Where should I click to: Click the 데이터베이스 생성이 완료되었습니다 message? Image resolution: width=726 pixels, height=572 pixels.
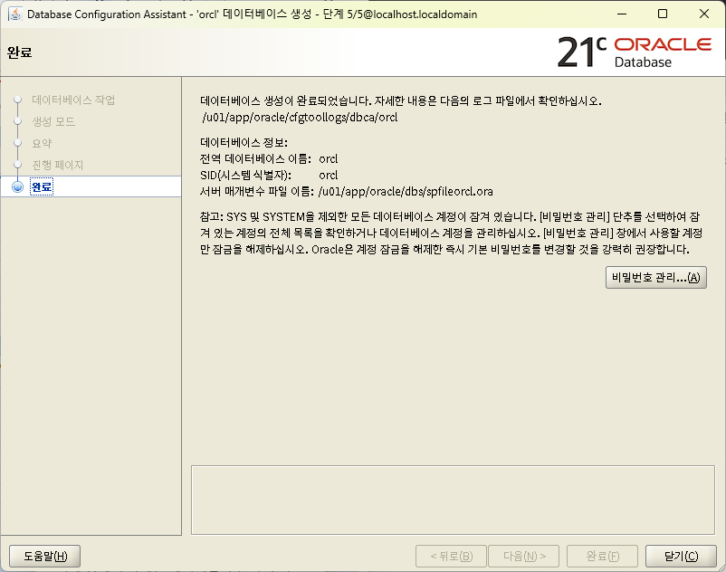coord(401,100)
